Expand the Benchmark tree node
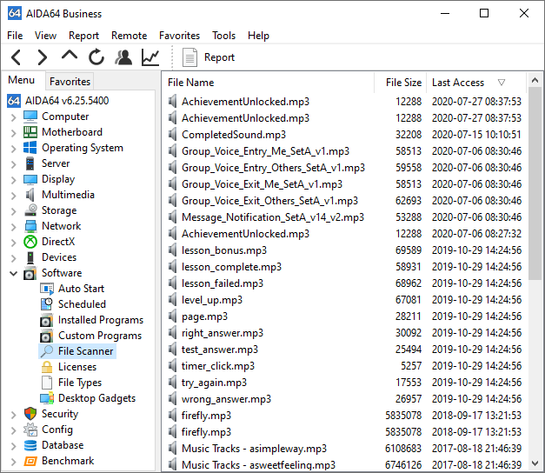The width and height of the screenshot is (545, 473). coord(13,462)
